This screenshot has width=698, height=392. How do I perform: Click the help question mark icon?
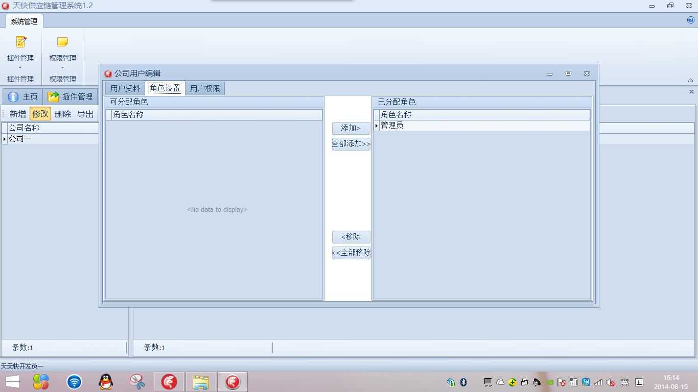(x=691, y=20)
